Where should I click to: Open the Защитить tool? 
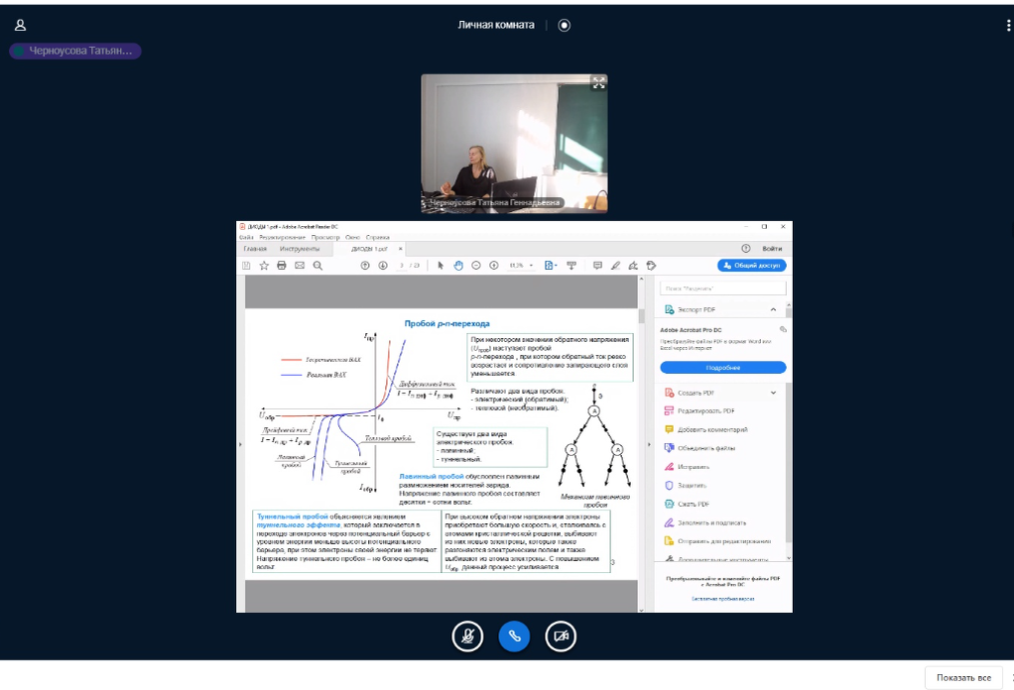pos(686,485)
